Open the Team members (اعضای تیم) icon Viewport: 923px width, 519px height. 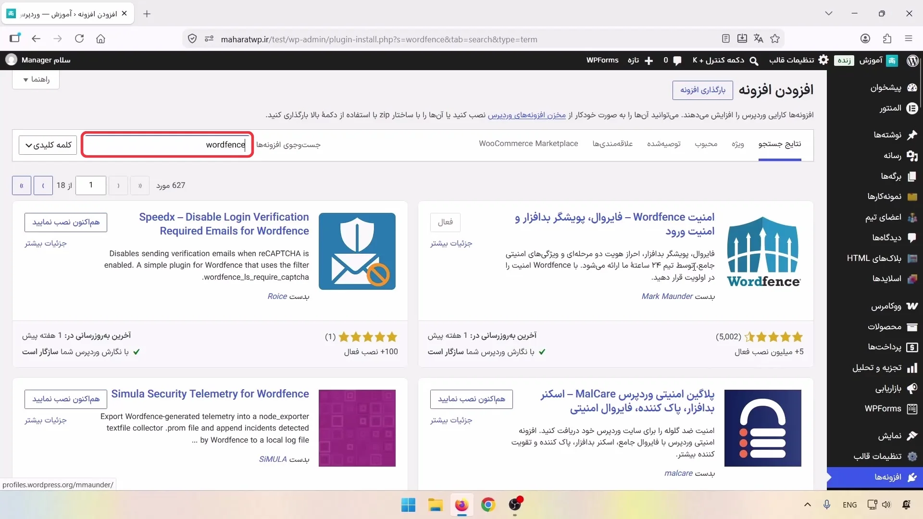pos(912,217)
